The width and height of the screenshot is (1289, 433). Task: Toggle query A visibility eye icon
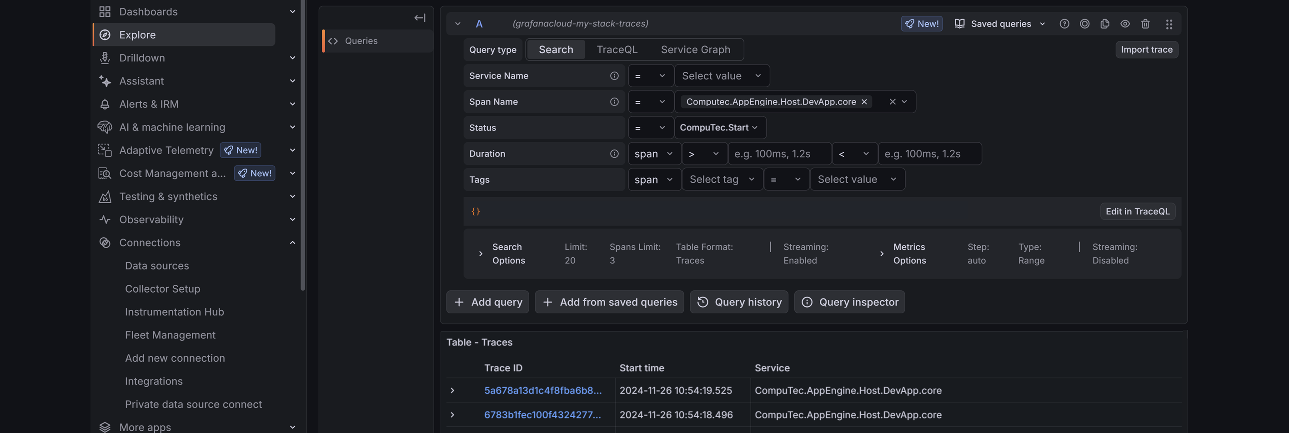tap(1125, 24)
